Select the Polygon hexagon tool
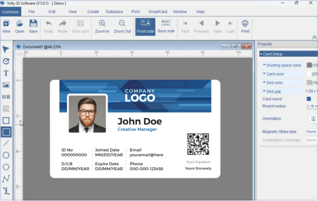 pos(6,167)
